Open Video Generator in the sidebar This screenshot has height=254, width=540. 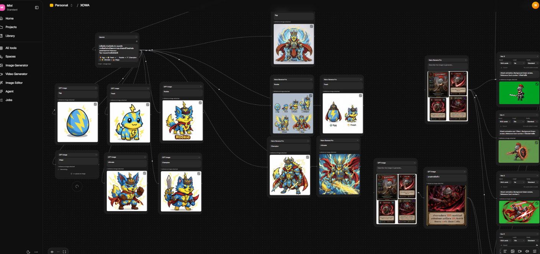pos(16,74)
